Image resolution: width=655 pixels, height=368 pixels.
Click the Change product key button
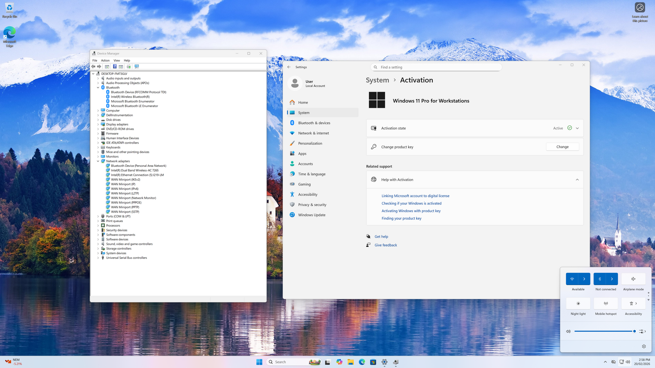coord(562,147)
